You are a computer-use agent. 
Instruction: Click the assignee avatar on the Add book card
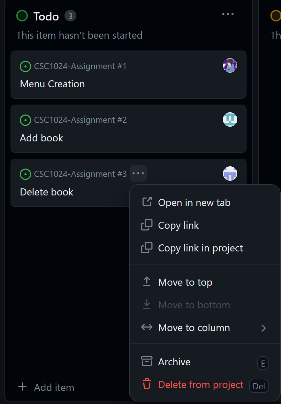[230, 119]
